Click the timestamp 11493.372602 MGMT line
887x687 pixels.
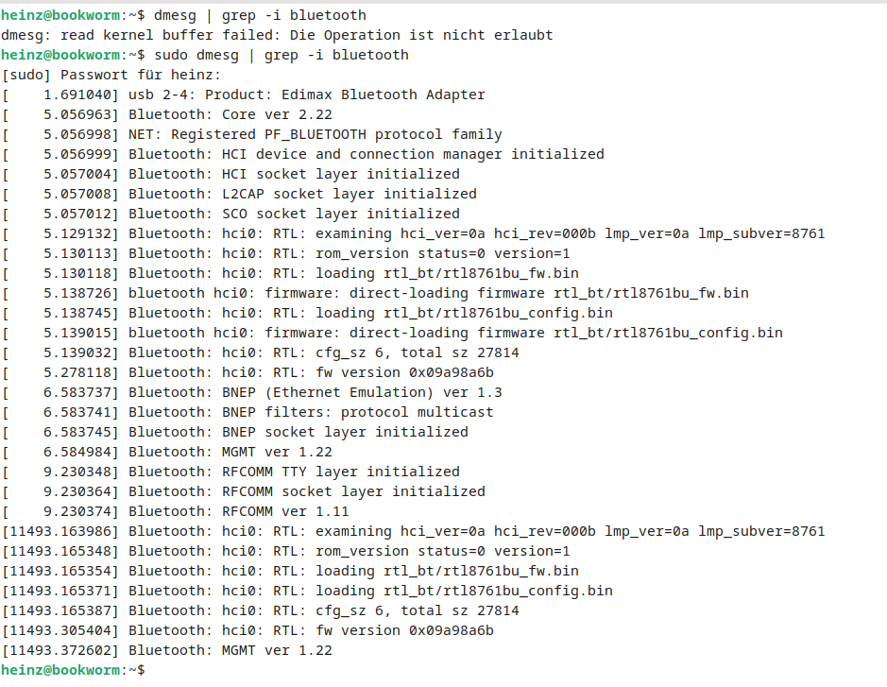coord(167,651)
